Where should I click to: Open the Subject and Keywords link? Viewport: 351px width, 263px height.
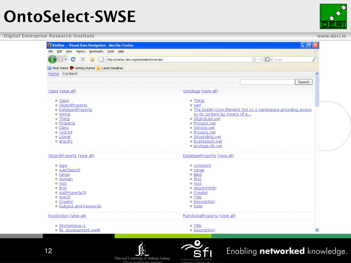tap(80, 206)
